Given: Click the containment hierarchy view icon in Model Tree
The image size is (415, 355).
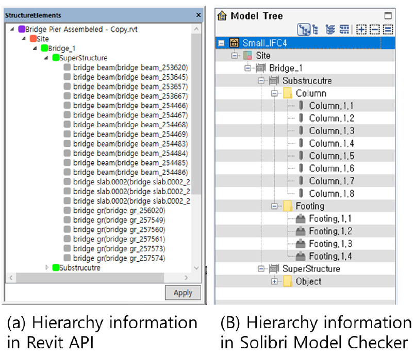Looking at the screenshot, I should click(x=305, y=30).
